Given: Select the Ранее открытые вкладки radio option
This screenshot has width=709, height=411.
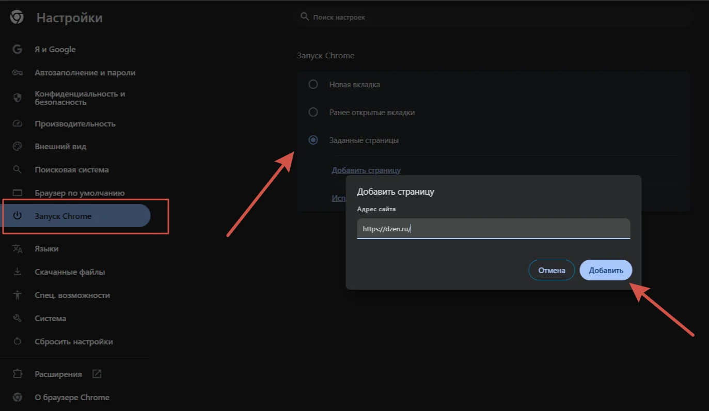Looking at the screenshot, I should [x=313, y=112].
